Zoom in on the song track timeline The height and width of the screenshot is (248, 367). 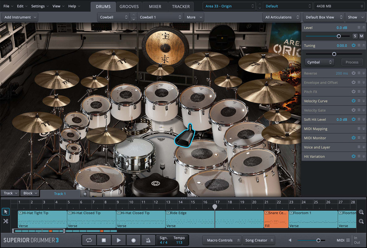361,212
